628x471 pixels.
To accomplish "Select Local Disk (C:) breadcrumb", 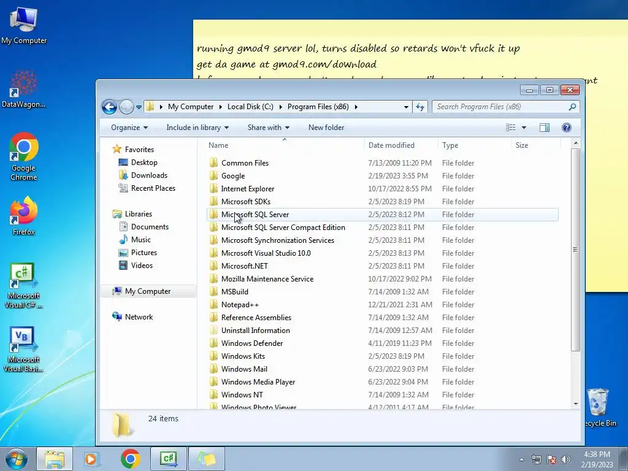I will pyautogui.click(x=250, y=107).
